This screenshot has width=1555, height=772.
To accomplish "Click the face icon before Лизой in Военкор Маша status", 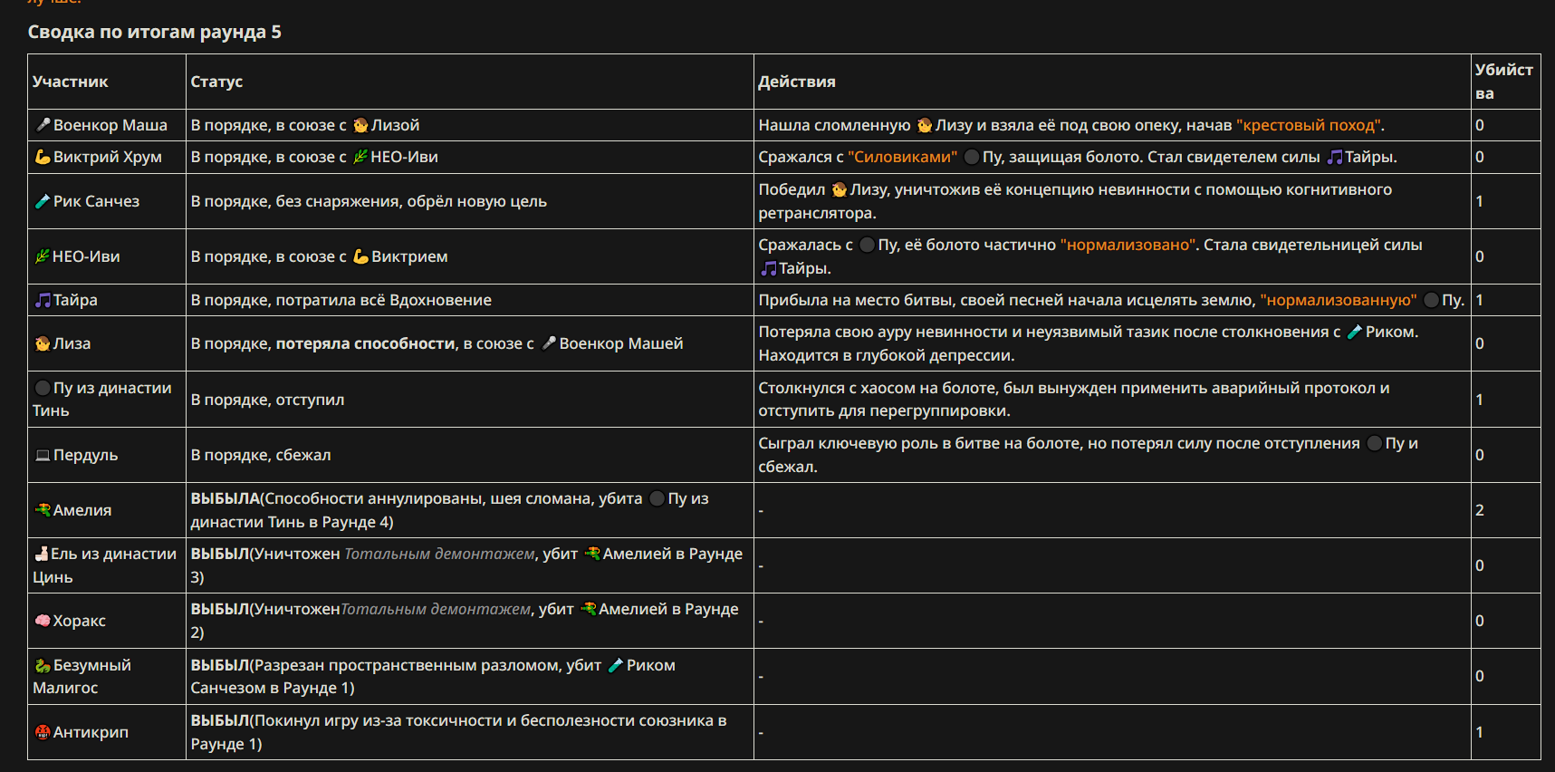I will pos(360,125).
